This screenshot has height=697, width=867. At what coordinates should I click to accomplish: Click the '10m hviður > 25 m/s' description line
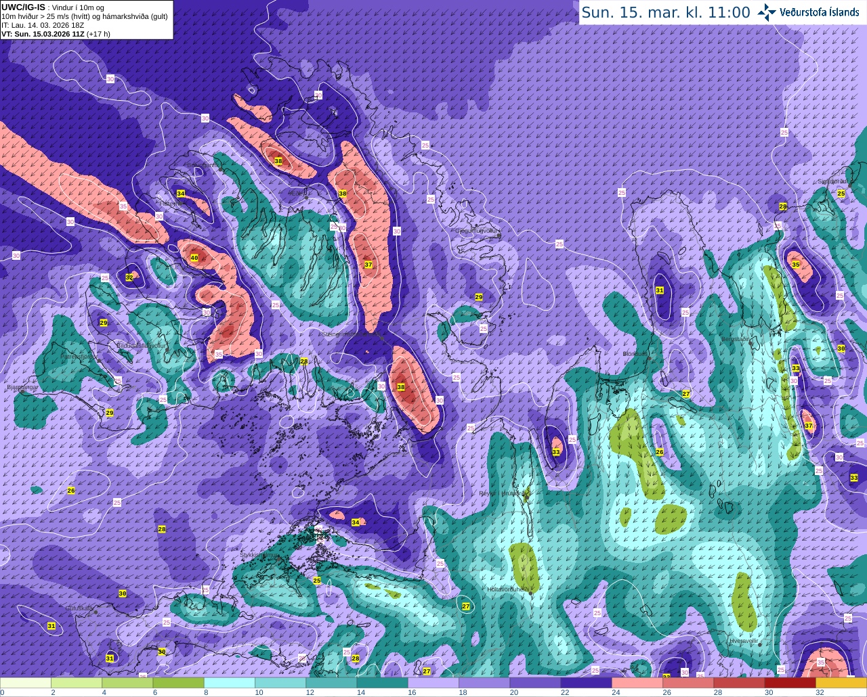[x=85, y=16]
